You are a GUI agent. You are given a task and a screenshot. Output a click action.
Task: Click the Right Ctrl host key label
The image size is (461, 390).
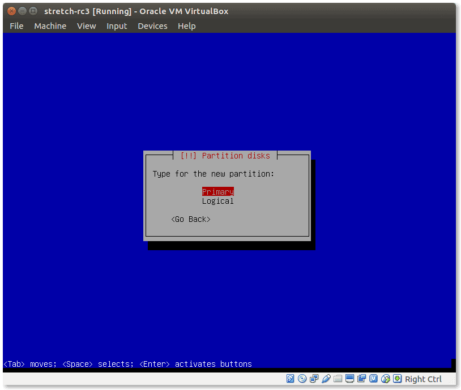point(423,379)
